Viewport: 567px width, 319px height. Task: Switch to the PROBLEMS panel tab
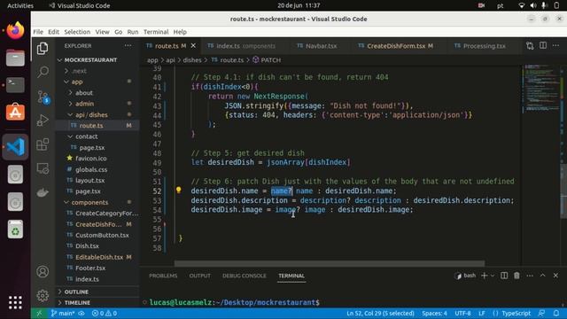click(x=163, y=276)
